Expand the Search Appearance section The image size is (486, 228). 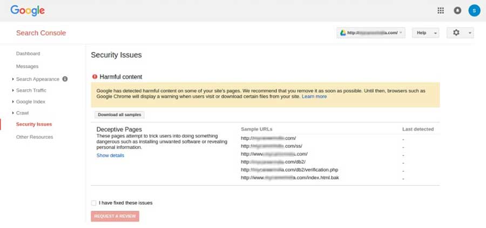pyautogui.click(x=13, y=79)
